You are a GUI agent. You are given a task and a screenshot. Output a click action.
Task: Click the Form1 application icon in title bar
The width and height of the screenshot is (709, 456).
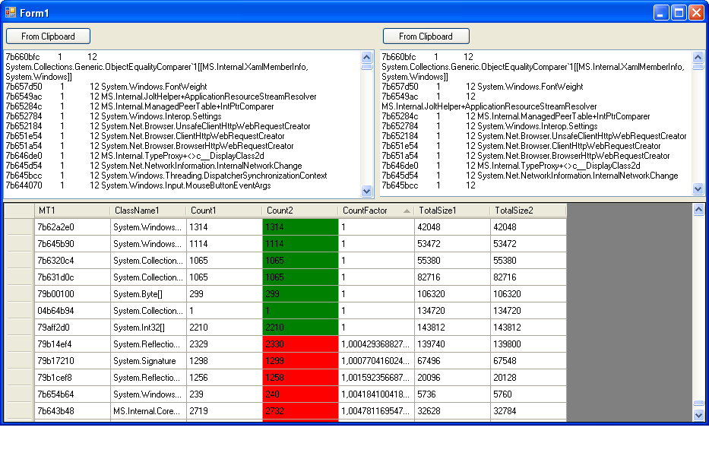(x=11, y=13)
